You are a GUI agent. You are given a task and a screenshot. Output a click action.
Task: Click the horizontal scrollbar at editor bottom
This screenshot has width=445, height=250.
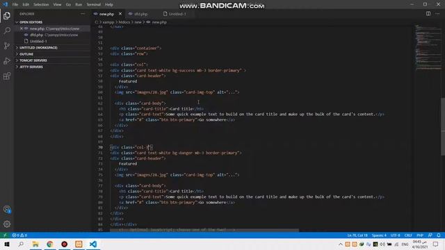[x=204, y=230]
